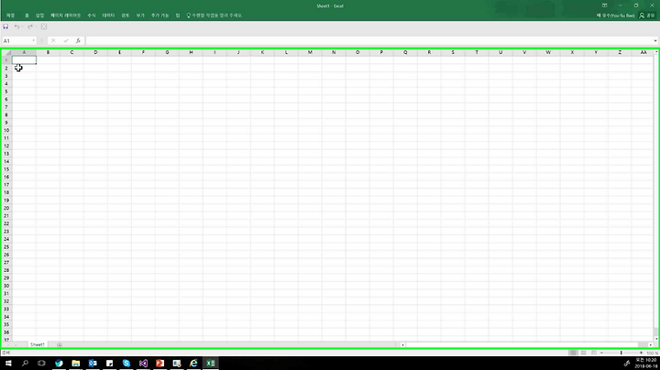Add a new sheet with the plus icon
660x370 pixels.
[60, 344]
